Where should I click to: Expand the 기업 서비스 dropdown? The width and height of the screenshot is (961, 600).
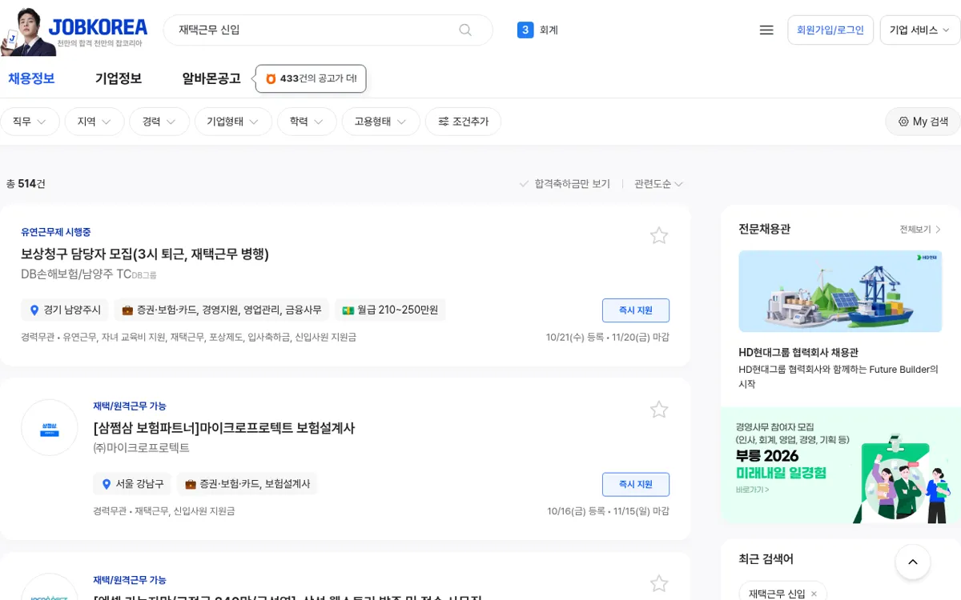tap(919, 30)
